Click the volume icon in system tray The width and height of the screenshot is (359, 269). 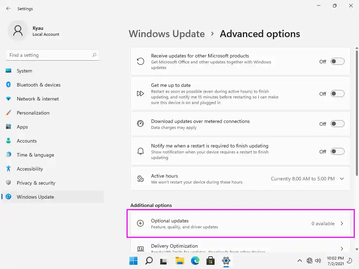point(318,261)
